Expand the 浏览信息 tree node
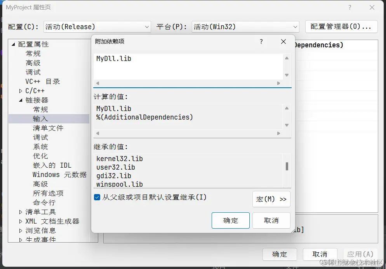The width and height of the screenshot is (386, 269). tap(21, 231)
